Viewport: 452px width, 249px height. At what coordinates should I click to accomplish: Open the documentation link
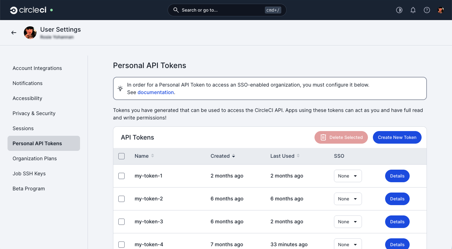point(156,92)
